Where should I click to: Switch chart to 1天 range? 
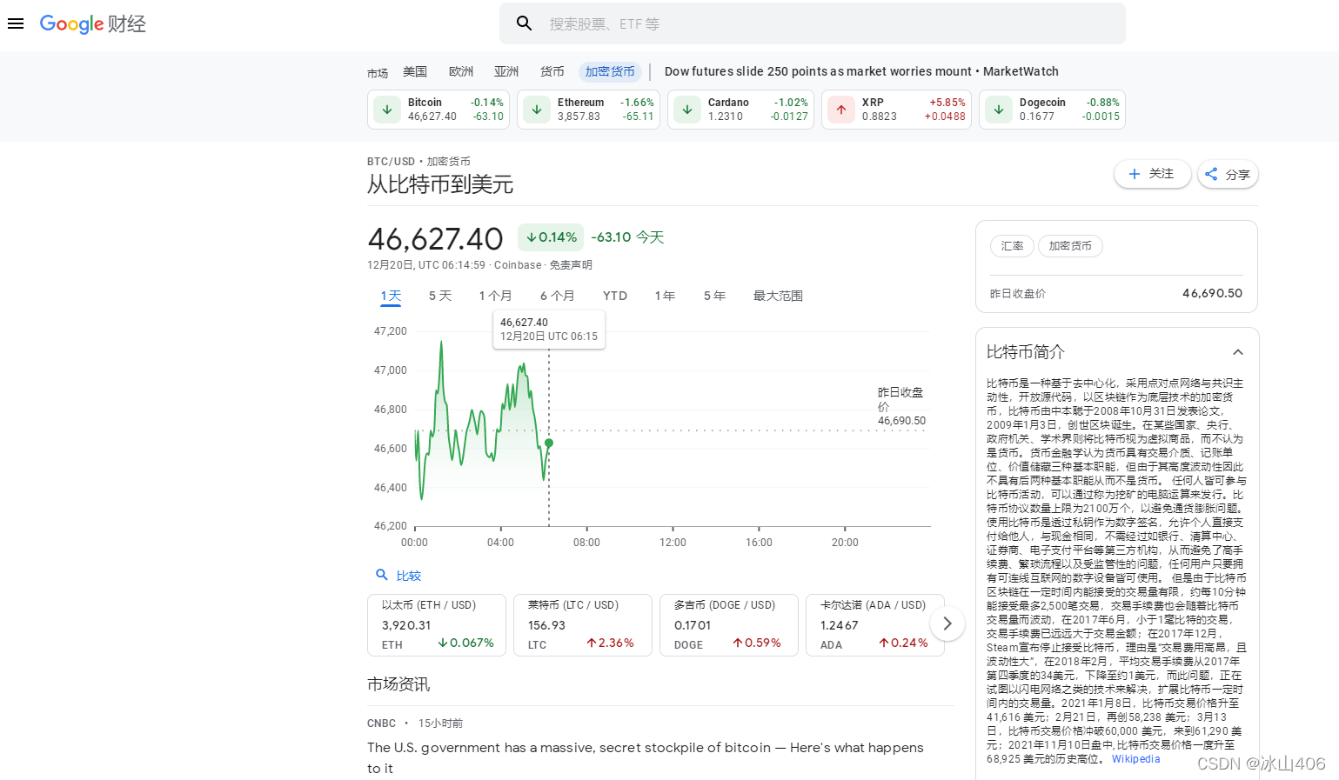tap(391, 296)
